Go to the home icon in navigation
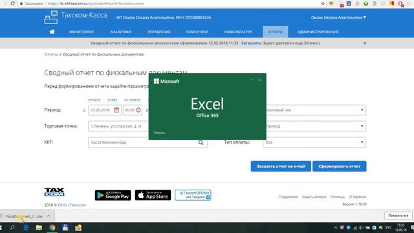 [52, 32]
